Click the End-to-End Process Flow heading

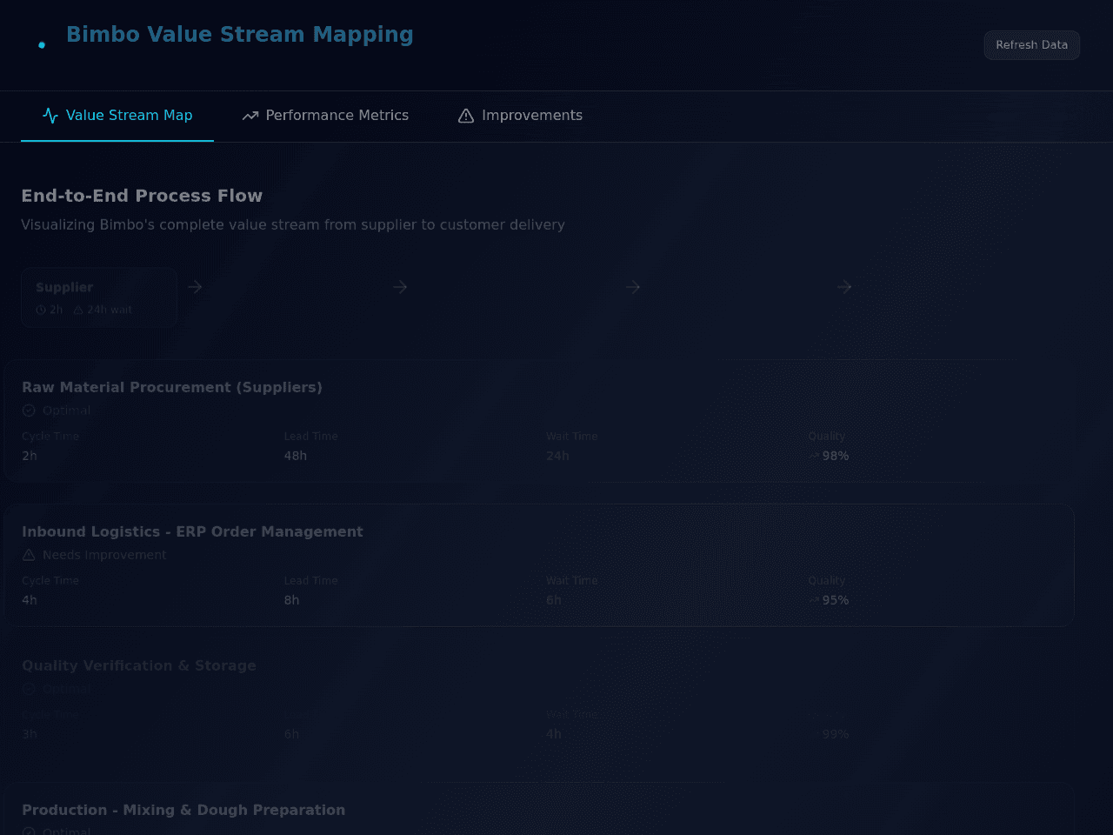point(142,196)
